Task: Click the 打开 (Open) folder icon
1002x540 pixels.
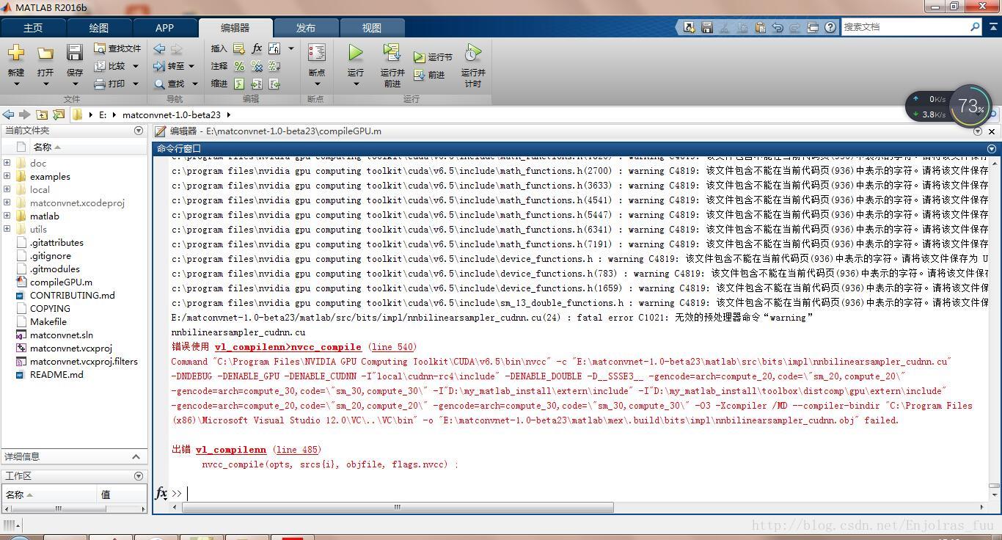Action: click(x=45, y=53)
